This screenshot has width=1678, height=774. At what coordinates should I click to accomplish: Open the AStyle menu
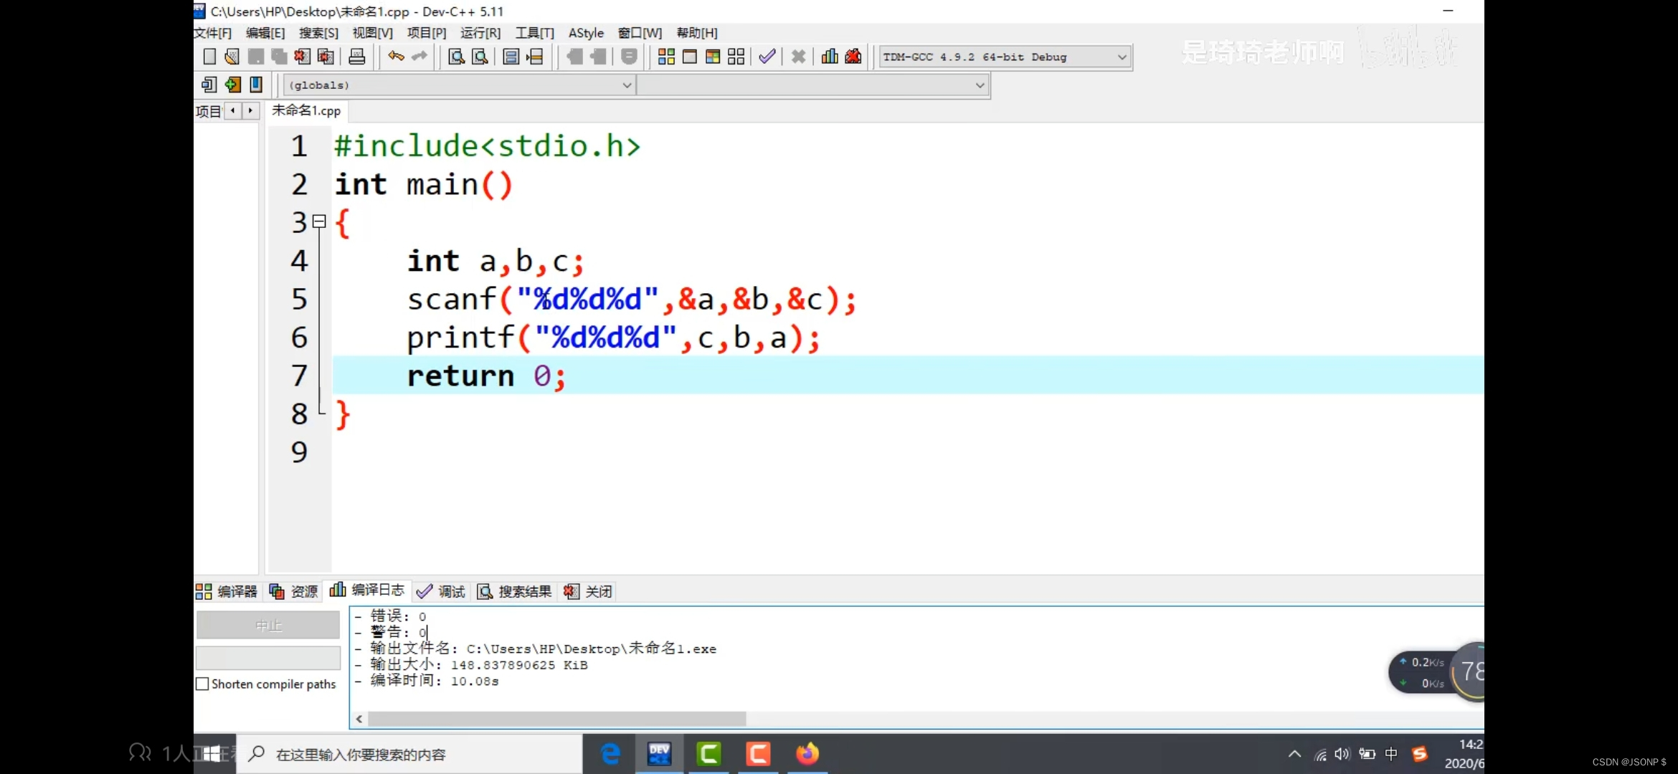pyautogui.click(x=585, y=33)
